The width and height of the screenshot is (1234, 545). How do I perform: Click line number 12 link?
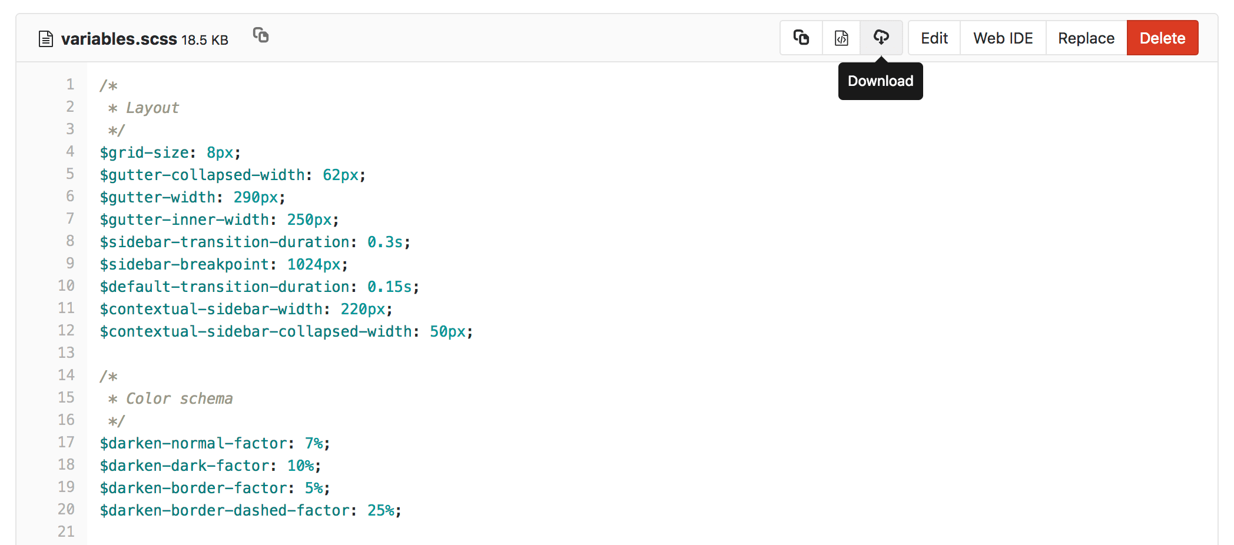[x=67, y=331]
